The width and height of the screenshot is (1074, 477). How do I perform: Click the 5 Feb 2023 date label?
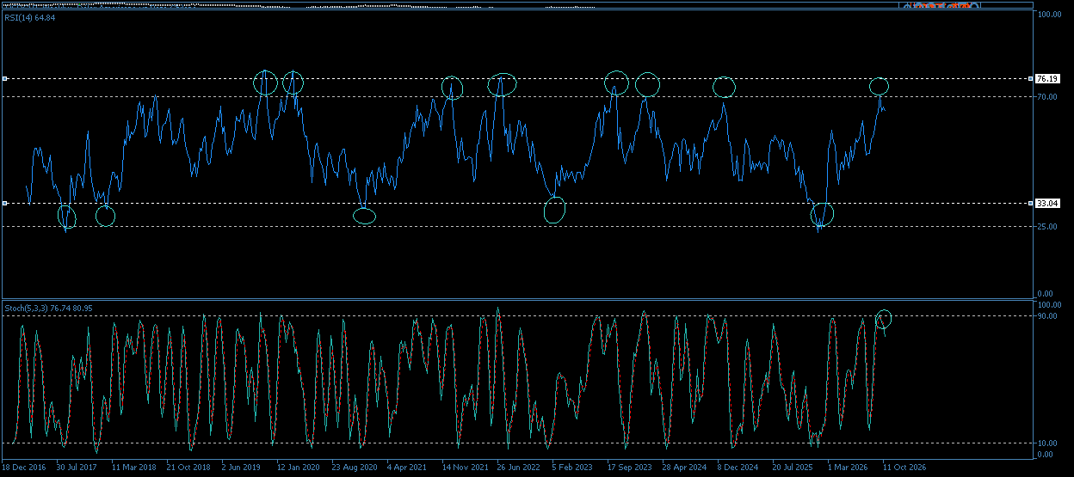(x=572, y=468)
